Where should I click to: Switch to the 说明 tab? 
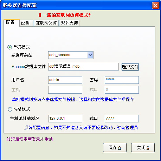[x=26, y=23]
